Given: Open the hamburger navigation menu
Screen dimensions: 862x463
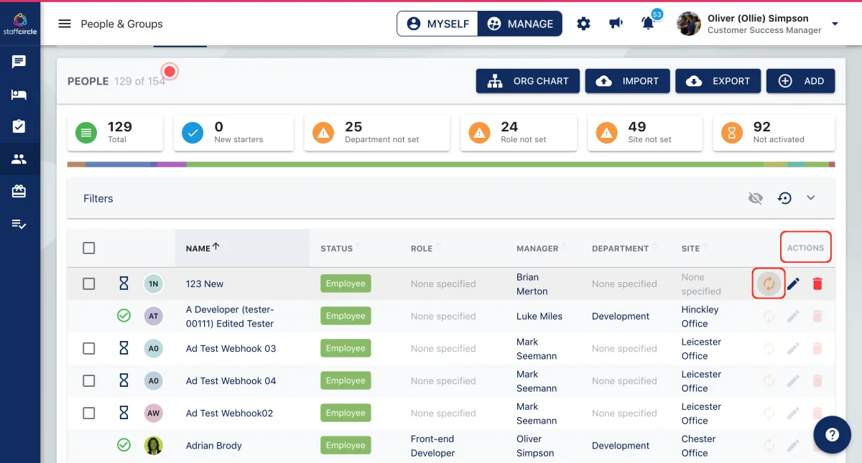Looking at the screenshot, I should (65, 24).
